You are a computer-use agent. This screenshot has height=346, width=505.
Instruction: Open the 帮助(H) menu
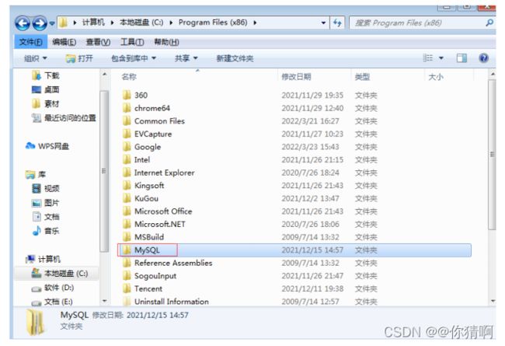point(166,42)
